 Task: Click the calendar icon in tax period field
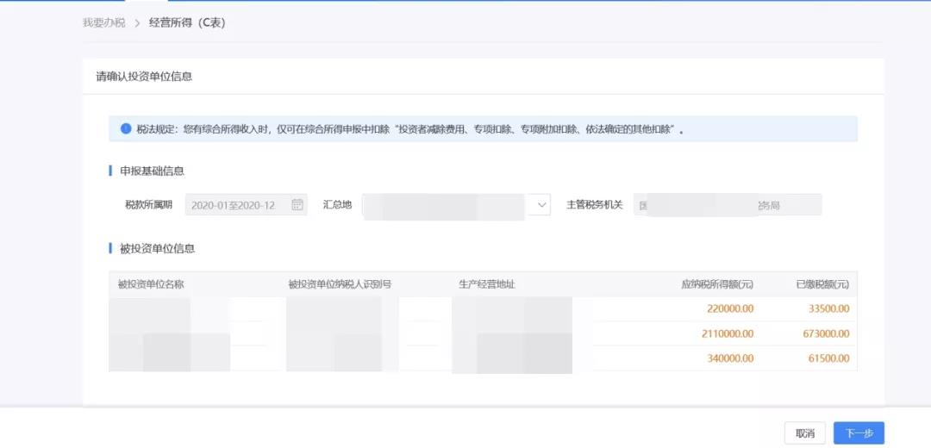[297, 205]
